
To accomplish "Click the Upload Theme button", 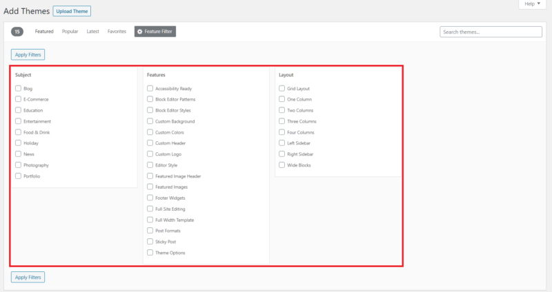I will (72, 11).
